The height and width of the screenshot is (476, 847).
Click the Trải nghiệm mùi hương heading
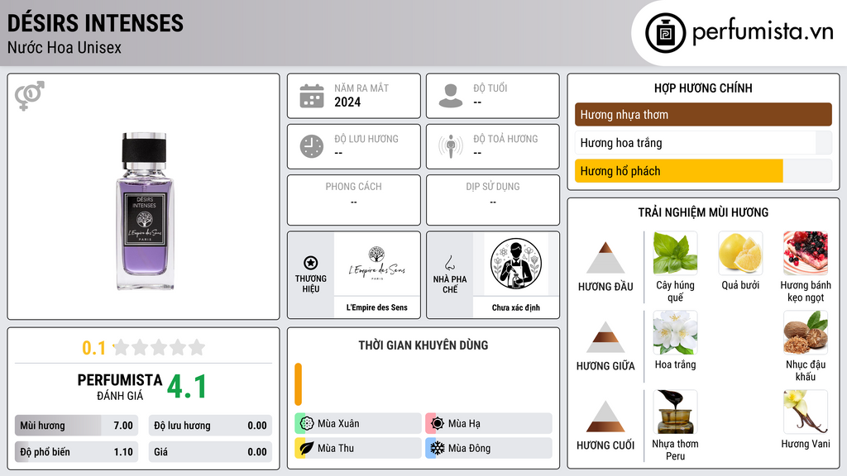point(703,212)
